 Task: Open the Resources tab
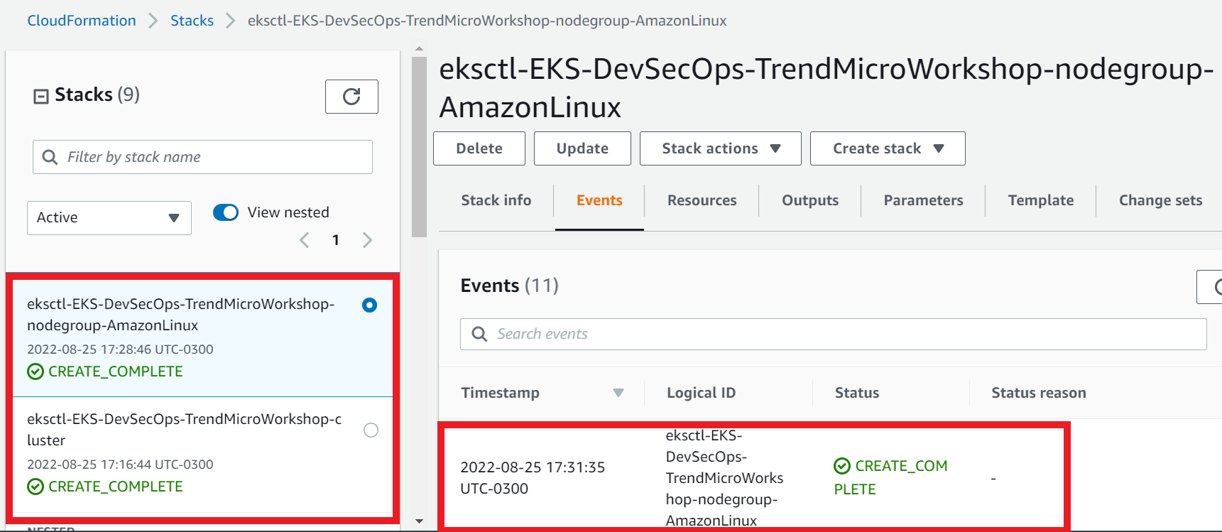click(x=702, y=200)
